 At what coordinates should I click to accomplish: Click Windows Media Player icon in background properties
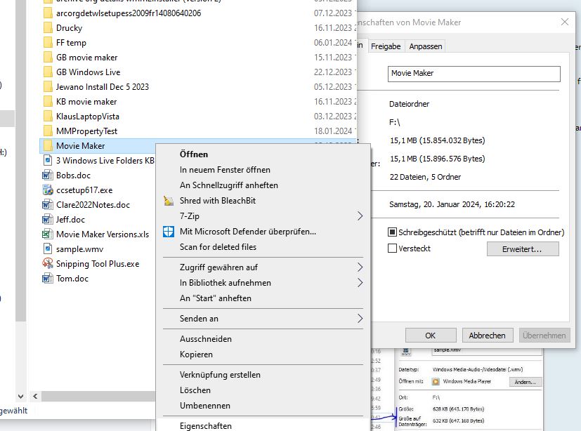[436, 381]
